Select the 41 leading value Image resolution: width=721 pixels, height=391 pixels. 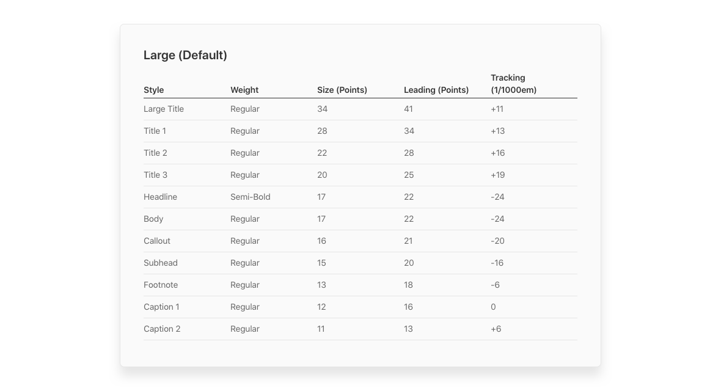click(x=408, y=109)
